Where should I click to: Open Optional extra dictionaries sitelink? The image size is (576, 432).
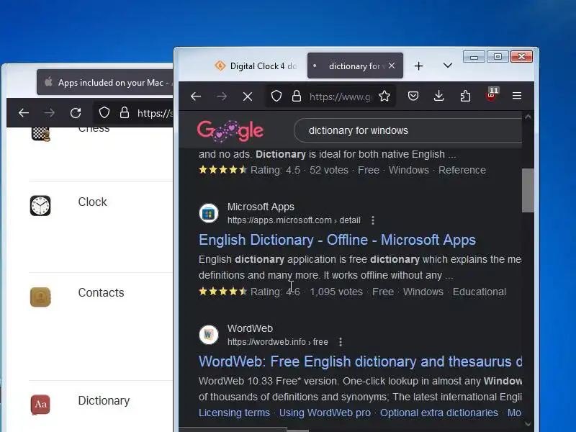point(439,413)
